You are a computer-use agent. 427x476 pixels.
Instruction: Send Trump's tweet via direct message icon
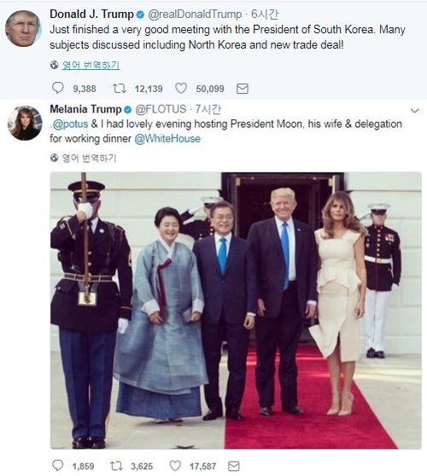point(243,89)
